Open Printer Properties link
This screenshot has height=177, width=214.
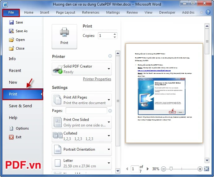[97, 79]
